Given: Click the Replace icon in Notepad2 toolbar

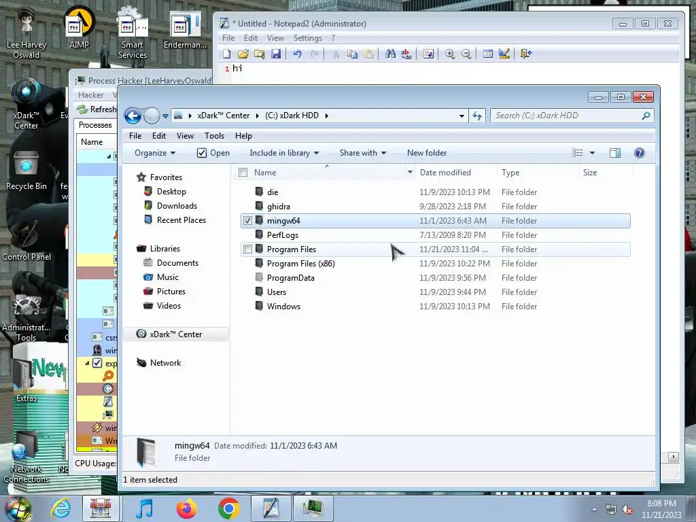Looking at the screenshot, I should coord(406,54).
